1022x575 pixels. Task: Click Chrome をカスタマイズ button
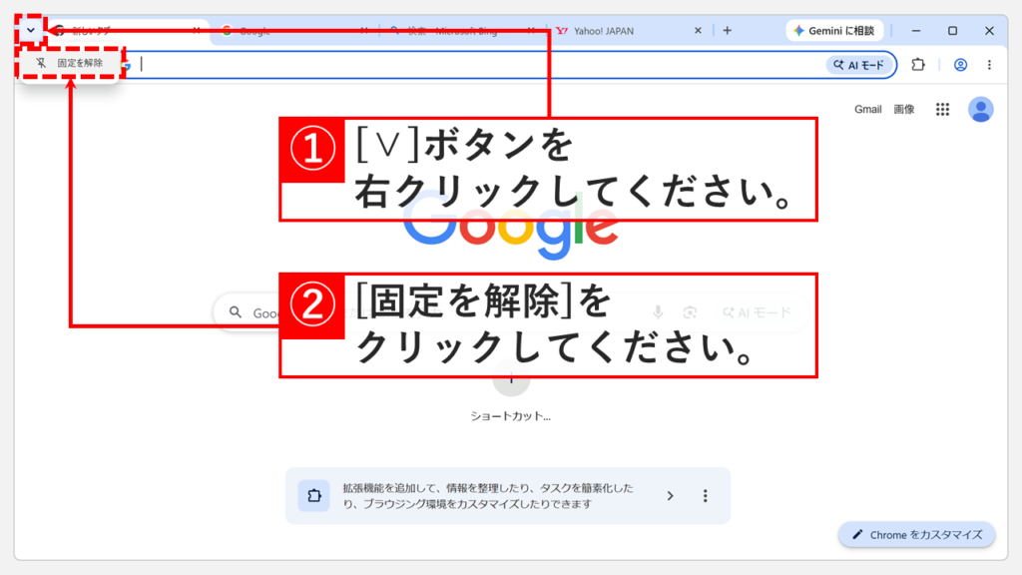point(916,535)
